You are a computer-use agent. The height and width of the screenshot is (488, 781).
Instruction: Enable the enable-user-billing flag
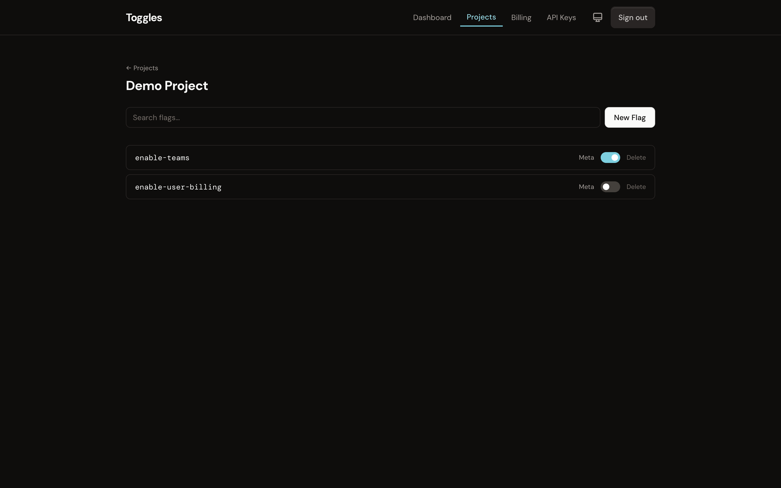610,187
